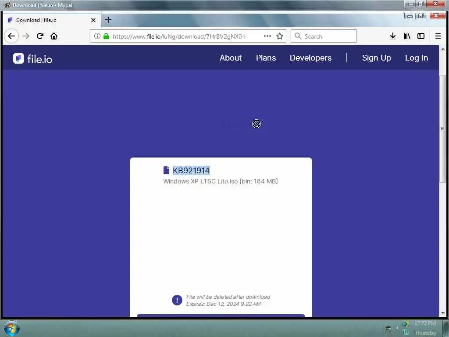Select the Download | file.io tab

point(52,20)
